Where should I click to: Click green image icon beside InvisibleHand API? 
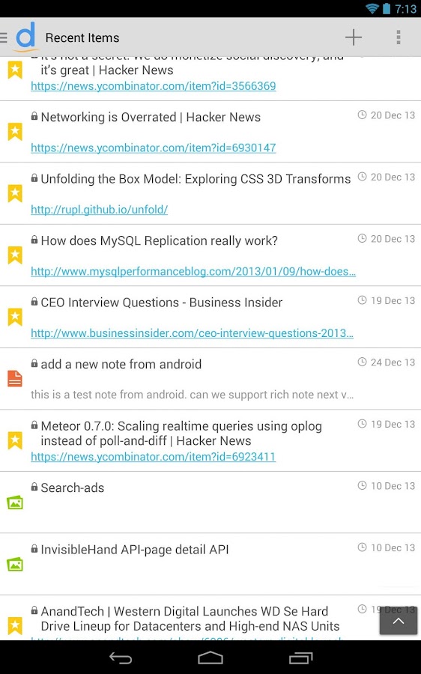pyautogui.click(x=15, y=565)
